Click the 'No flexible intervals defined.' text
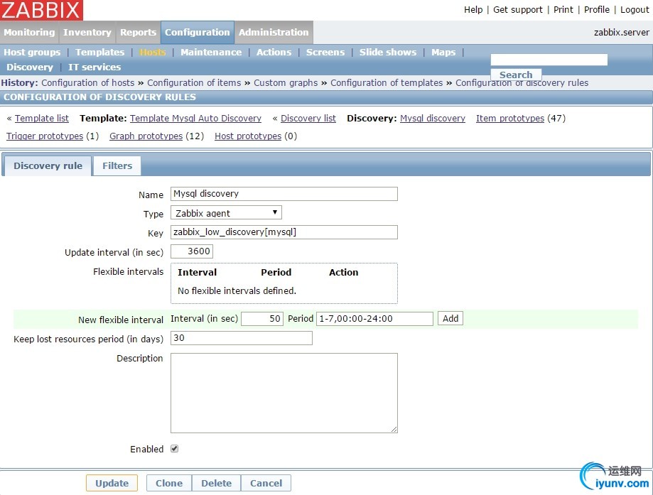The image size is (653, 495). (x=237, y=290)
